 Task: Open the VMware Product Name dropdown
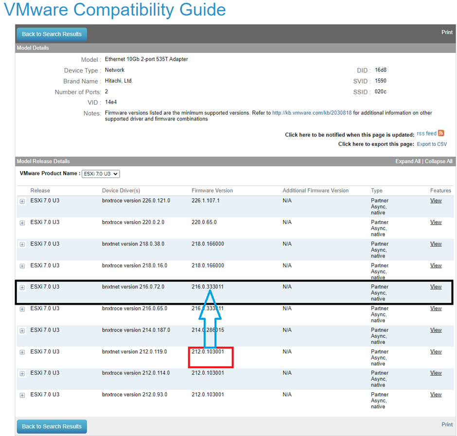tap(101, 174)
